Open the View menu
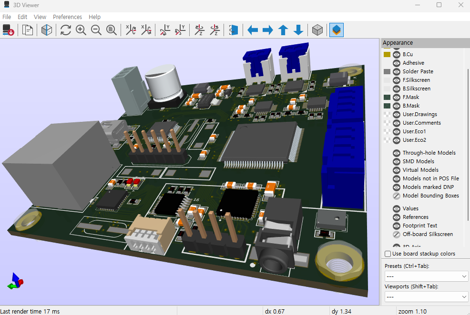The width and height of the screenshot is (470, 315). coord(40,17)
